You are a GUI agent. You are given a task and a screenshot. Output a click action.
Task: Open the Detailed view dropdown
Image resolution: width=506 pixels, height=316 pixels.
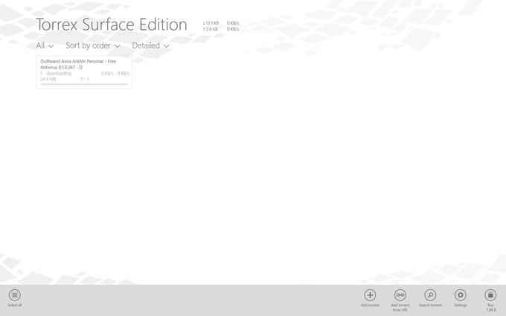click(151, 46)
